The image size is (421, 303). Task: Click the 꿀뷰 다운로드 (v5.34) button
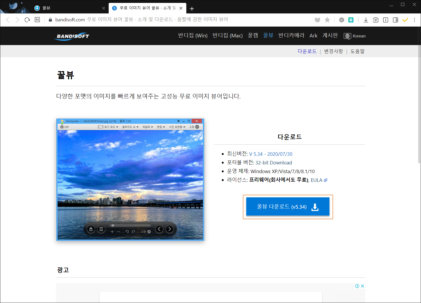click(288, 207)
